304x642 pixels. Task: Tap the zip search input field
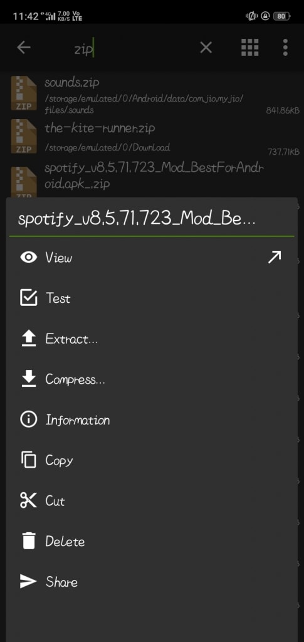click(x=133, y=49)
